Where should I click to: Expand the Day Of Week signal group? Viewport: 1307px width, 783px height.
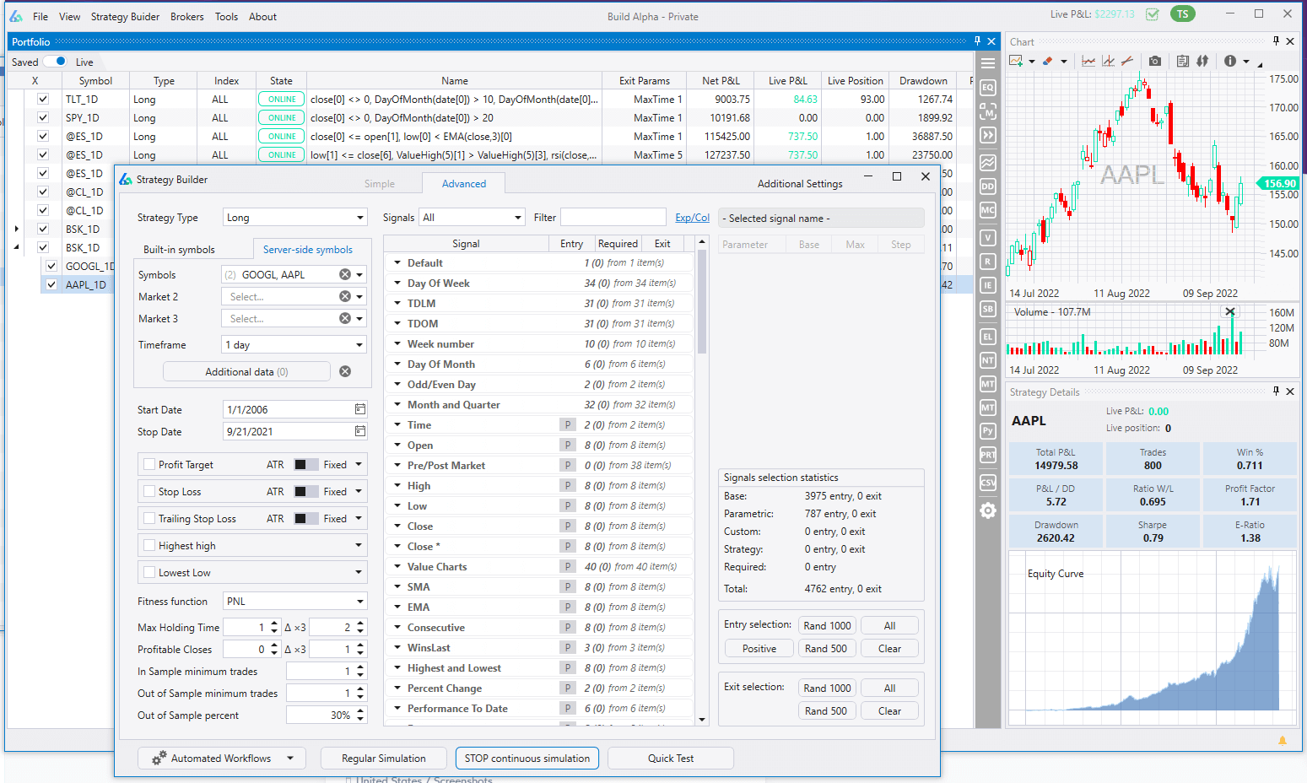click(397, 283)
